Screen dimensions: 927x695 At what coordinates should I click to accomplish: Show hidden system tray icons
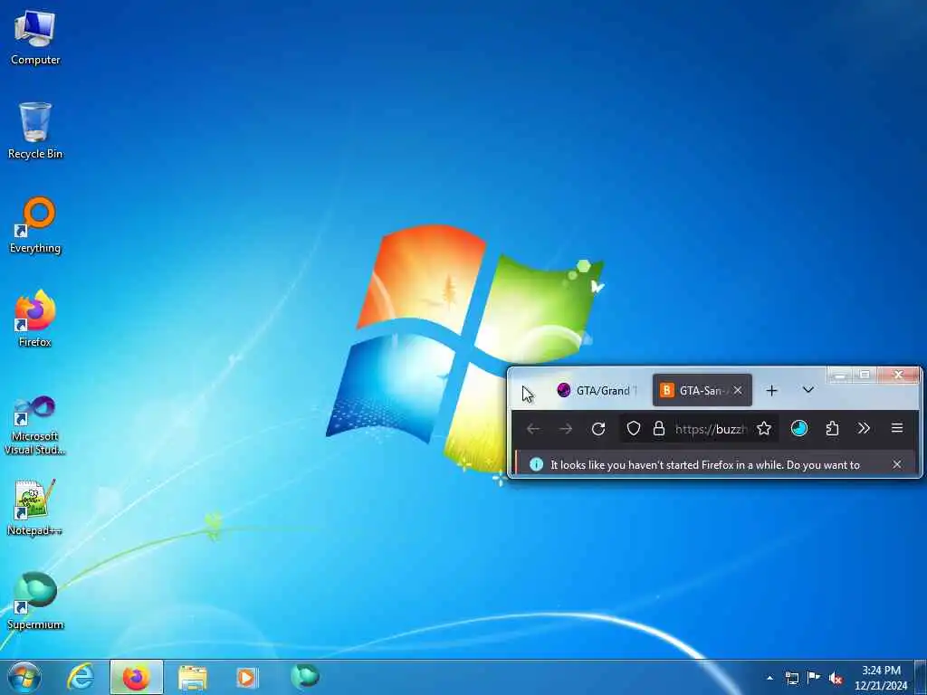(x=769, y=678)
